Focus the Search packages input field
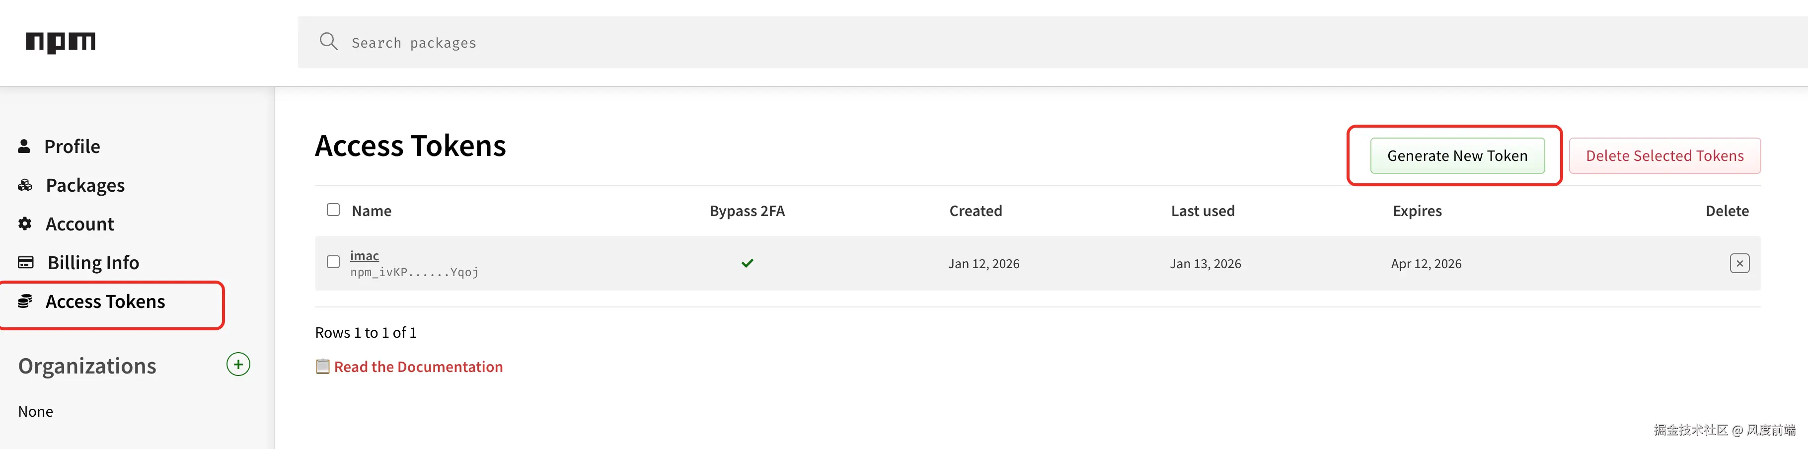Viewport: 1808px width, 449px height. 982,43
